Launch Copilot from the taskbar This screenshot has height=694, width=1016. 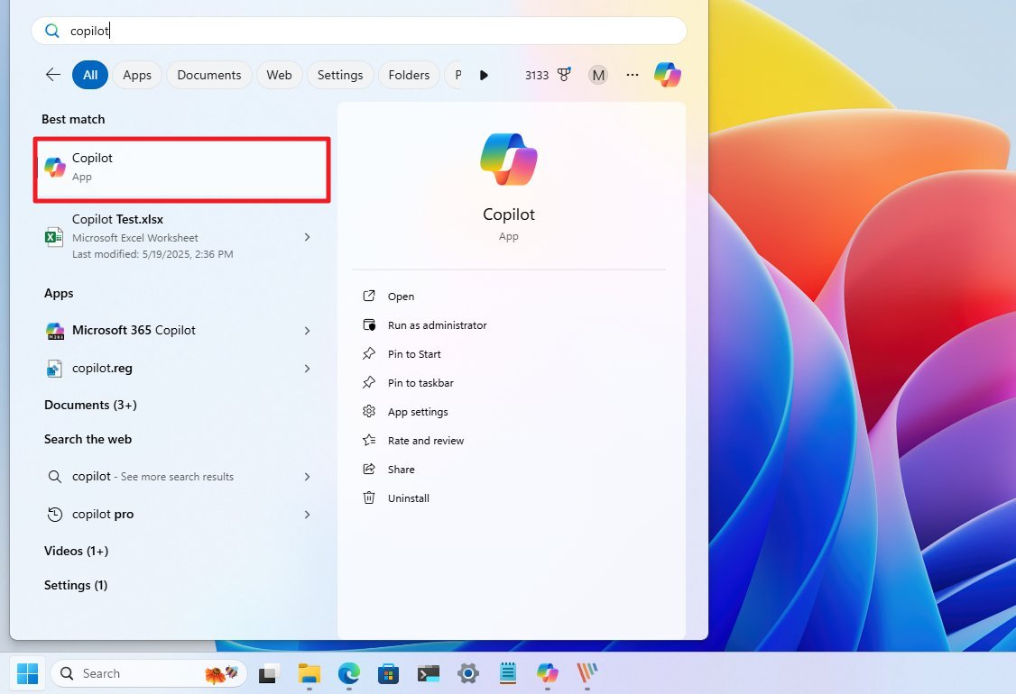coord(547,673)
